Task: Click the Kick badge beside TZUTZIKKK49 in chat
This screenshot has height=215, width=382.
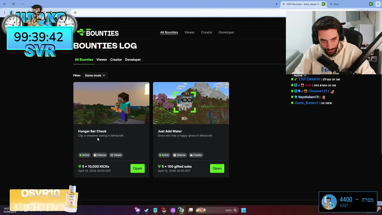Action: tap(292, 79)
